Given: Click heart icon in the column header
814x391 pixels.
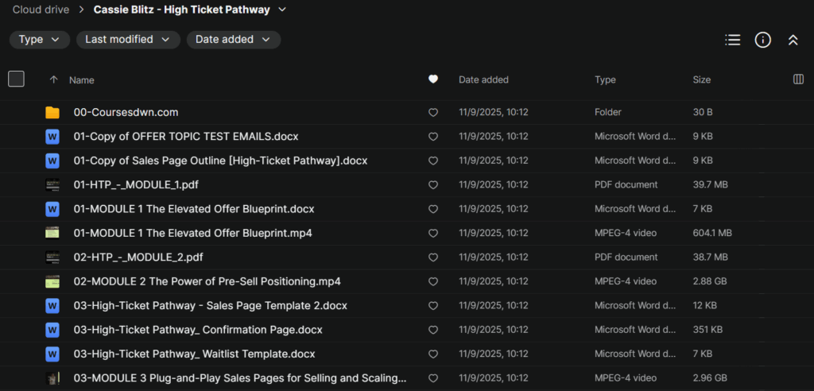Looking at the screenshot, I should tap(433, 79).
